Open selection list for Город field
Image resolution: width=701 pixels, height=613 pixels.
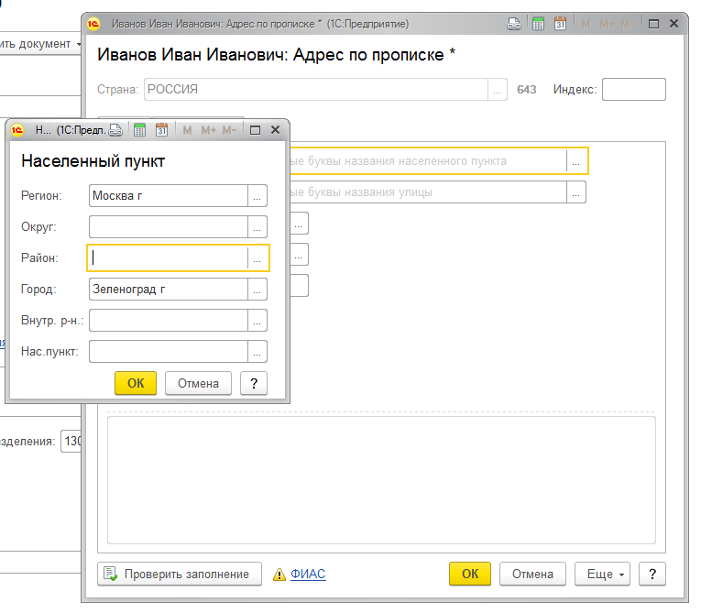[257, 290]
